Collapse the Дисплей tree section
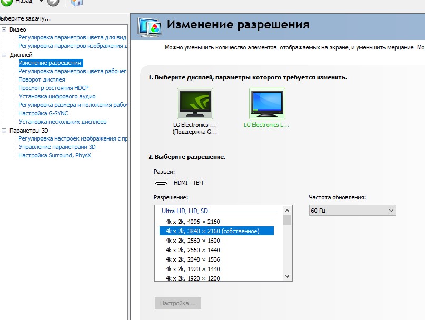Viewport: 425px width, 320px height. pos(4,55)
